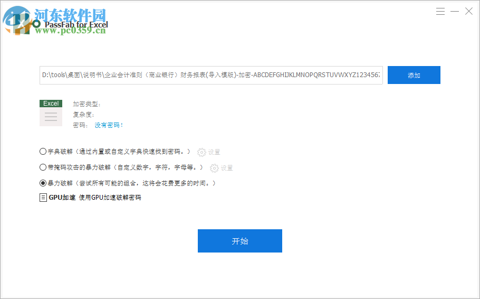480x299 pixels.
Task: Click the 密码: label
Action: click(80, 125)
